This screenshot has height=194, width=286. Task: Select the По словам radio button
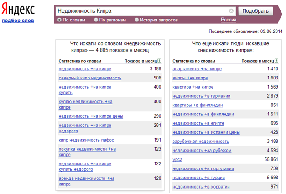coord(59,20)
